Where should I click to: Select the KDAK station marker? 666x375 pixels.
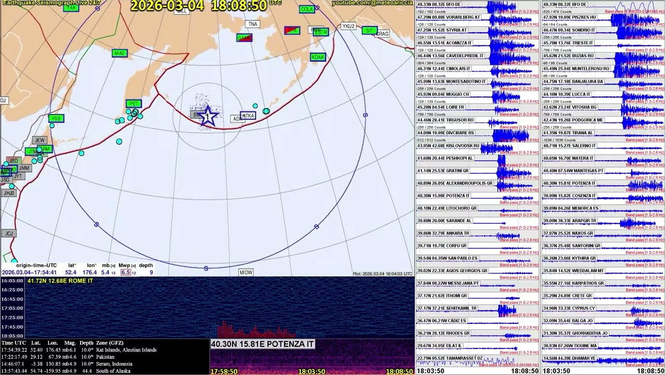tap(318, 57)
